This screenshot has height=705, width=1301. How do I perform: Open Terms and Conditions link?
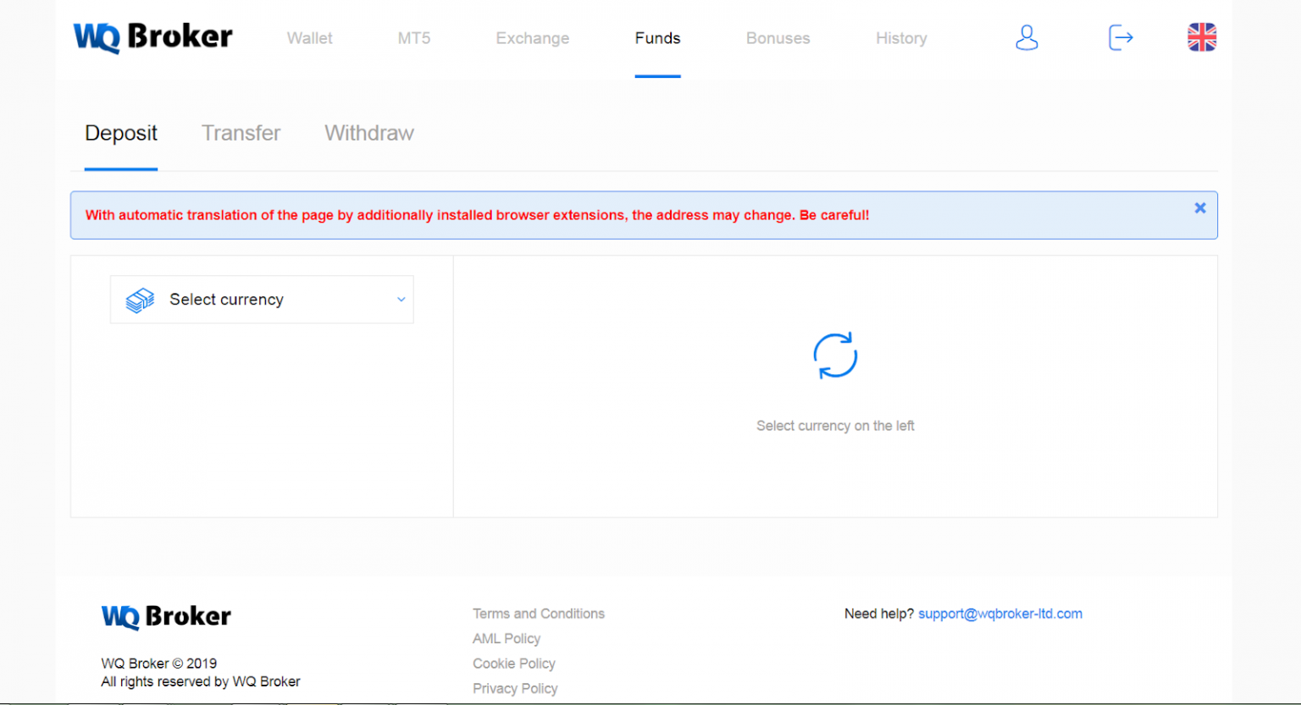[x=539, y=614]
